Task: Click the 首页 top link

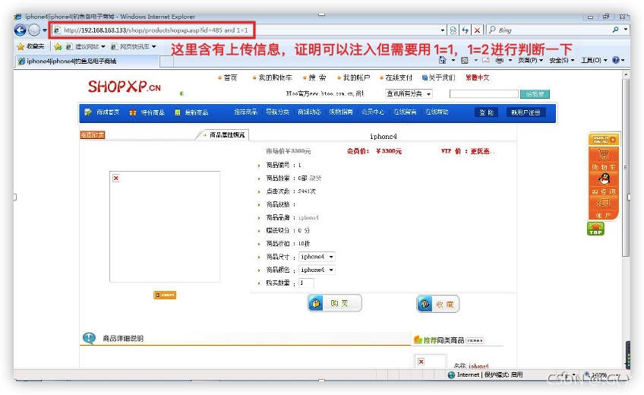Action: tap(230, 77)
